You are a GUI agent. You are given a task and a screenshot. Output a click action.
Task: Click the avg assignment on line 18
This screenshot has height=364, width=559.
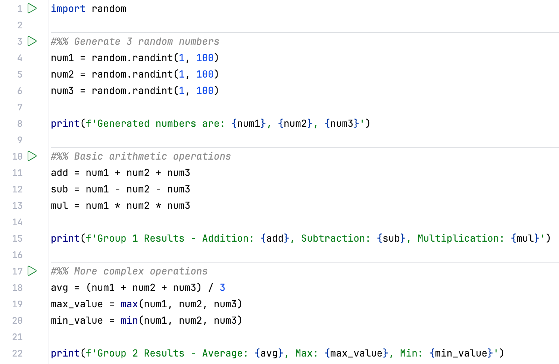click(59, 288)
